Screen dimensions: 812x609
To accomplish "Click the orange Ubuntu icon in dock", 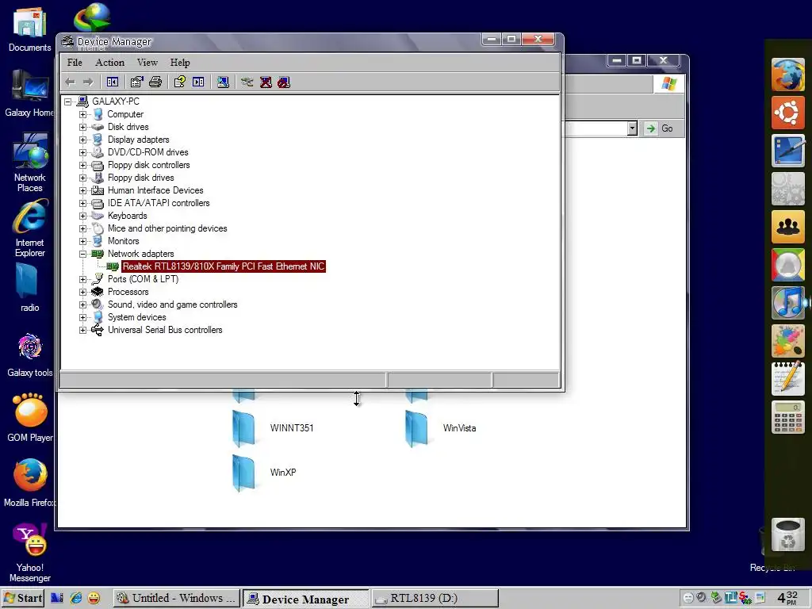I will (787, 113).
